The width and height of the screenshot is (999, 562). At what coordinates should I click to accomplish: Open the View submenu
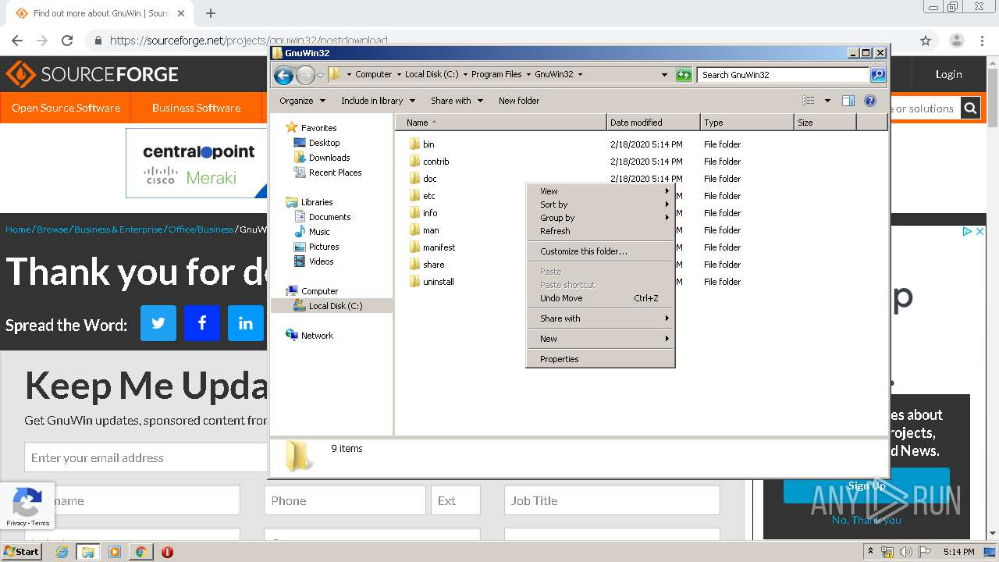tap(600, 191)
